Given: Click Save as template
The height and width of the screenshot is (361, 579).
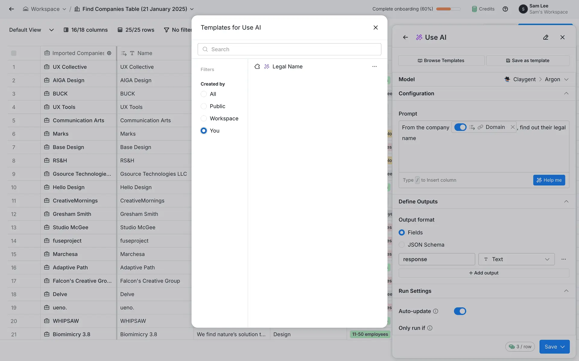Looking at the screenshot, I should click(x=528, y=60).
